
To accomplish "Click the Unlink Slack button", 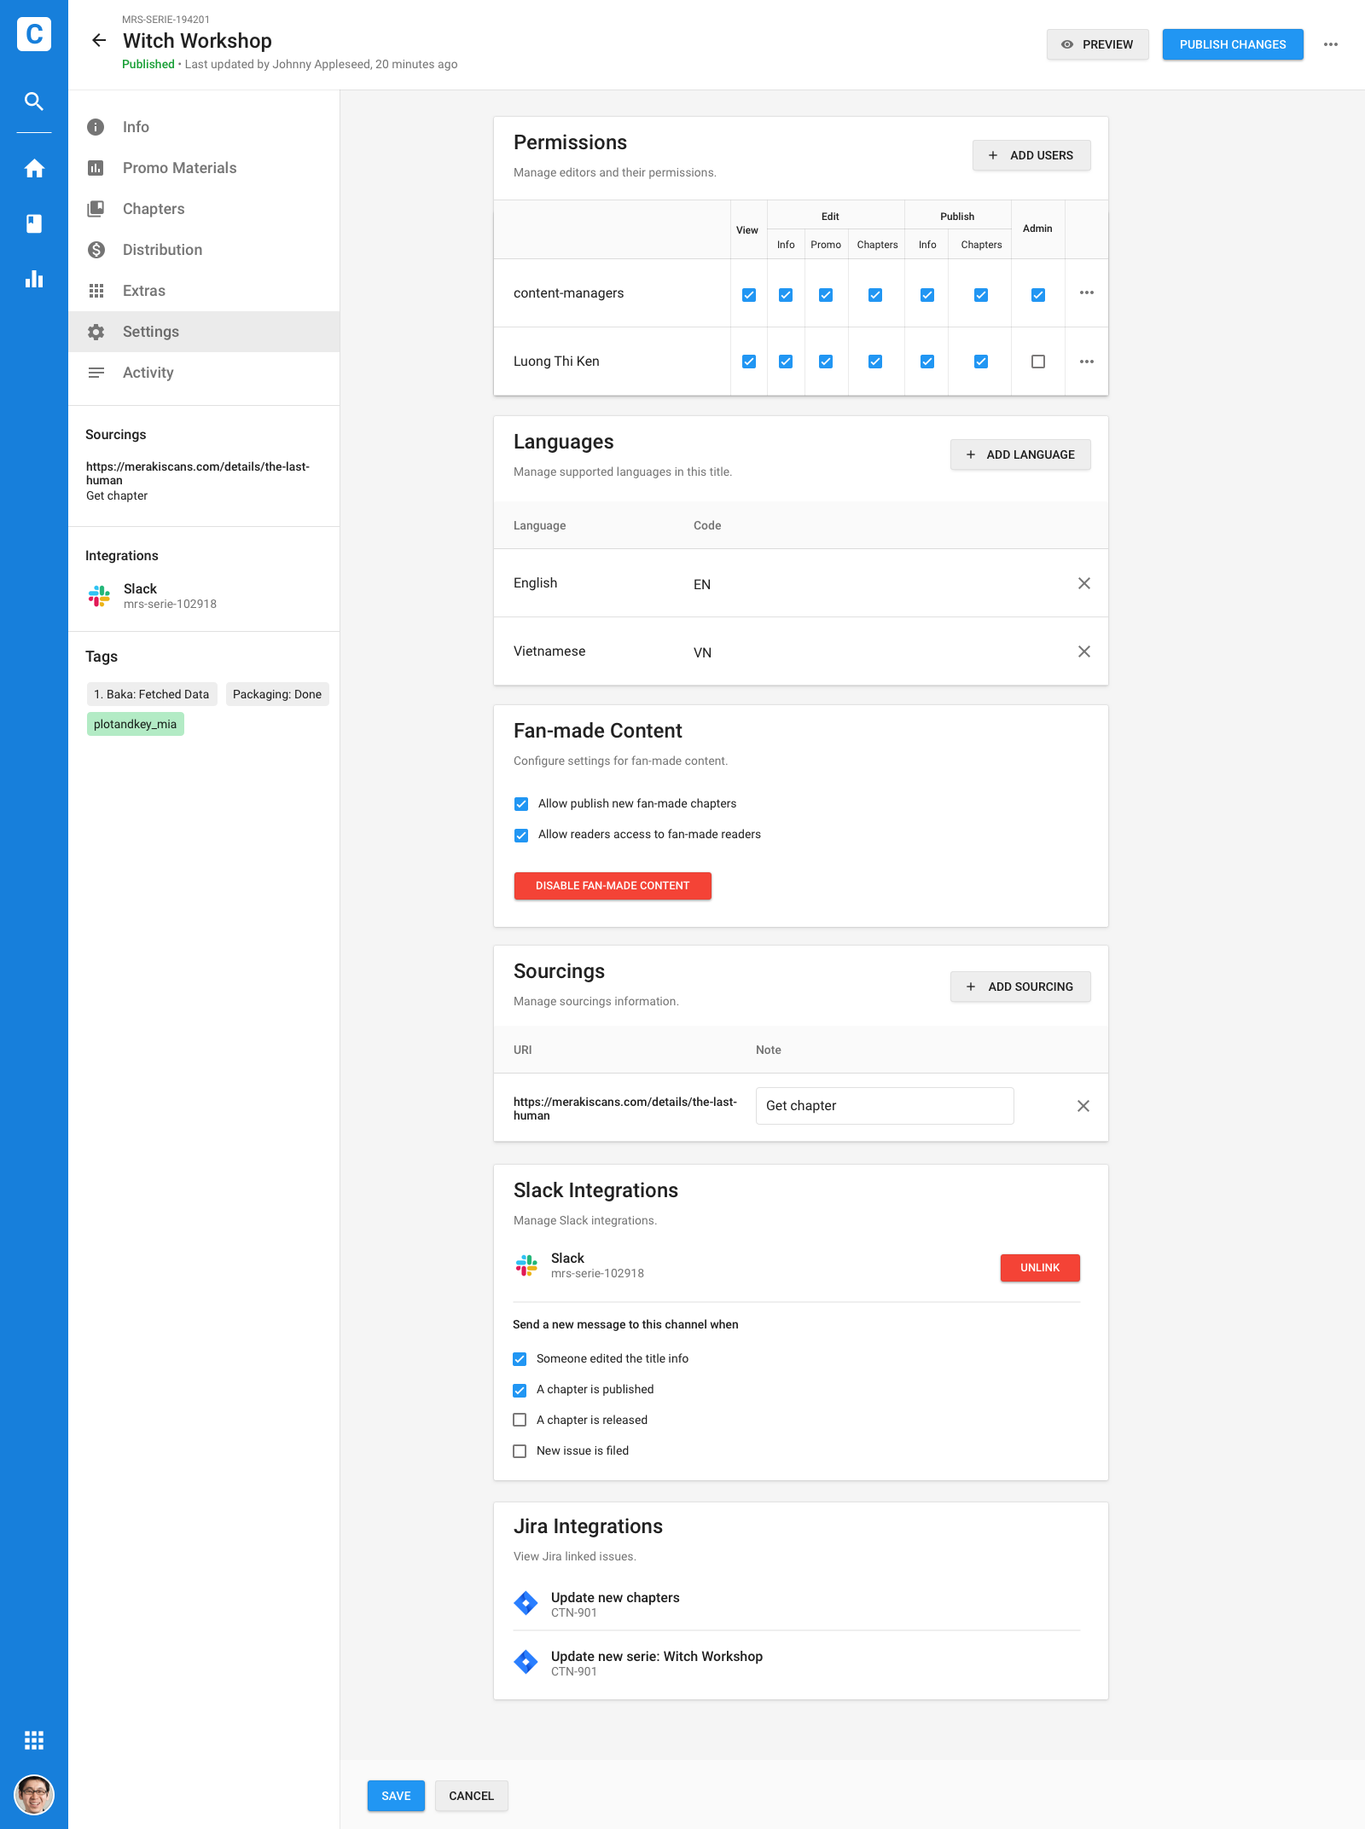I will 1039,1268.
